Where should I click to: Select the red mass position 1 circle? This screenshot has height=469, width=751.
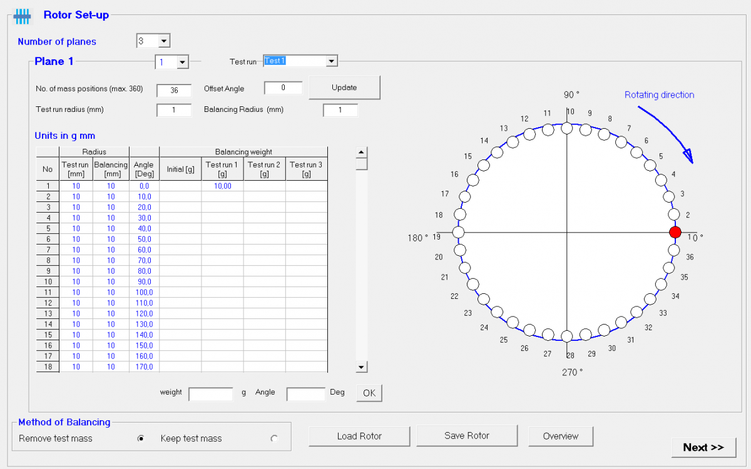click(675, 233)
